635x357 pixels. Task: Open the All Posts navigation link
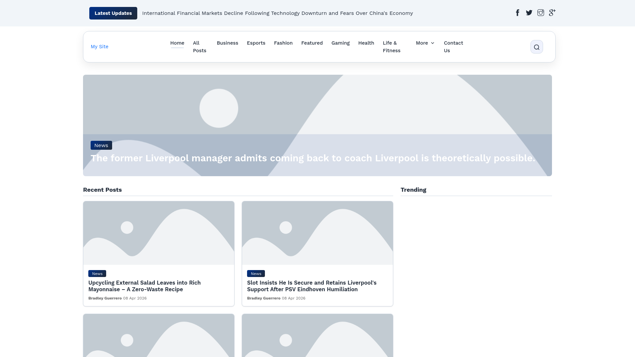tap(199, 47)
